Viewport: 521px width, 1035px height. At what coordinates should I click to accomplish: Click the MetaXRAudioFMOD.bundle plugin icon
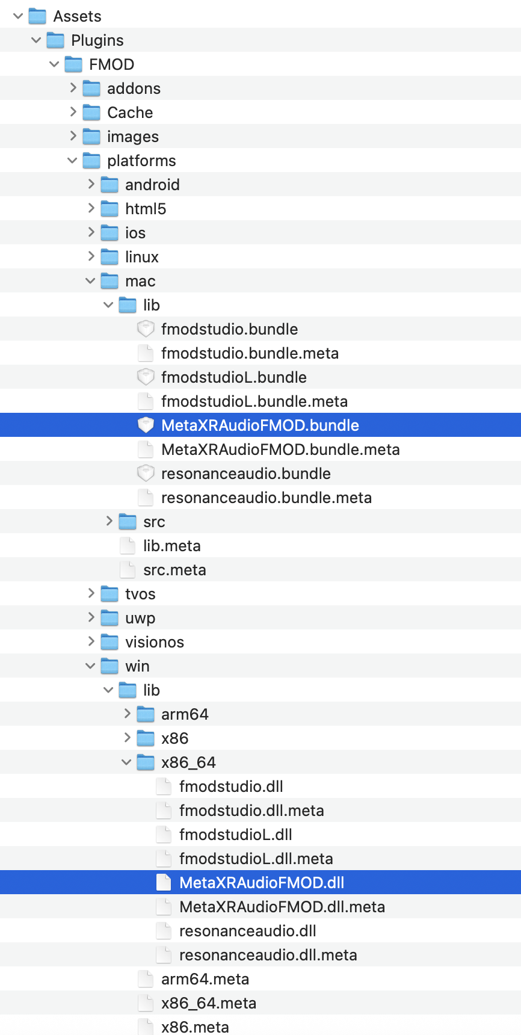146,425
